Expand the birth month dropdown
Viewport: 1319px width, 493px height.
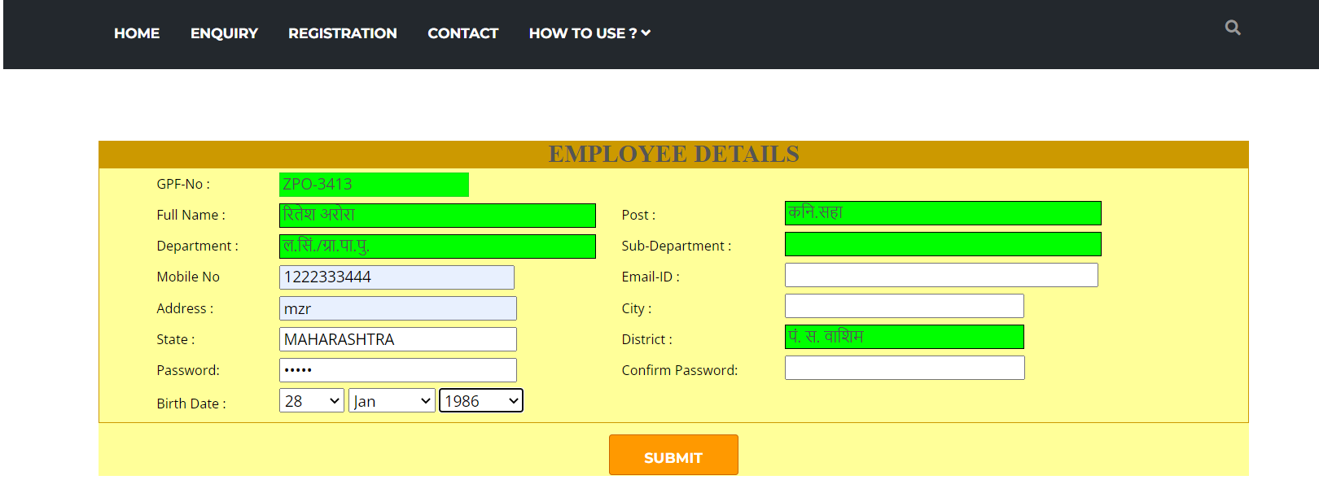click(392, 401)
